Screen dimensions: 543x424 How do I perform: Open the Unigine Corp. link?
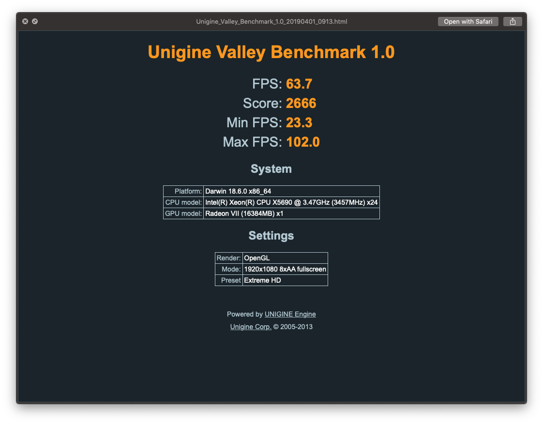[251, 327]
